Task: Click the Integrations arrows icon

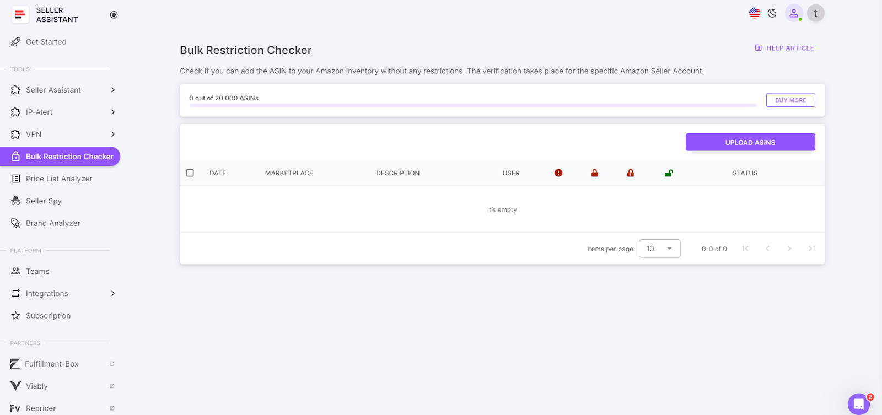Action: pyautogui.click(x=16, y=294)
